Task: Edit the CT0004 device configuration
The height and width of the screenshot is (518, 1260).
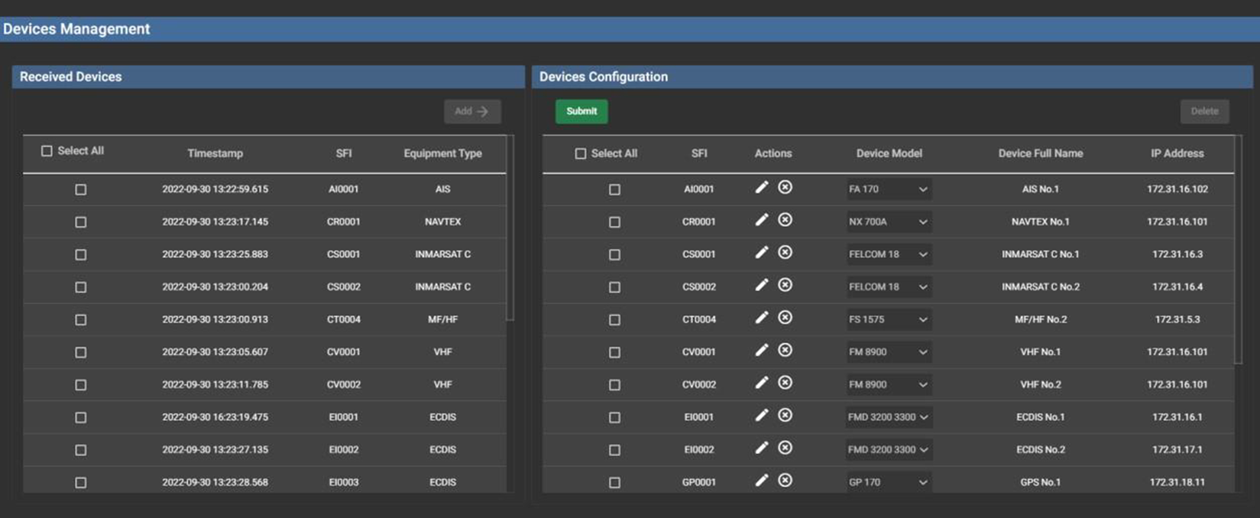Action: pos(761,318)
